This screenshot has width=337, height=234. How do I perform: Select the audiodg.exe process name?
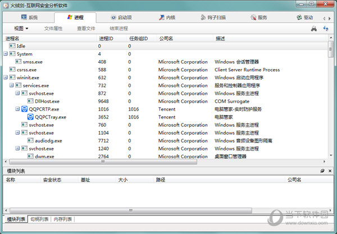pos(48,141)
